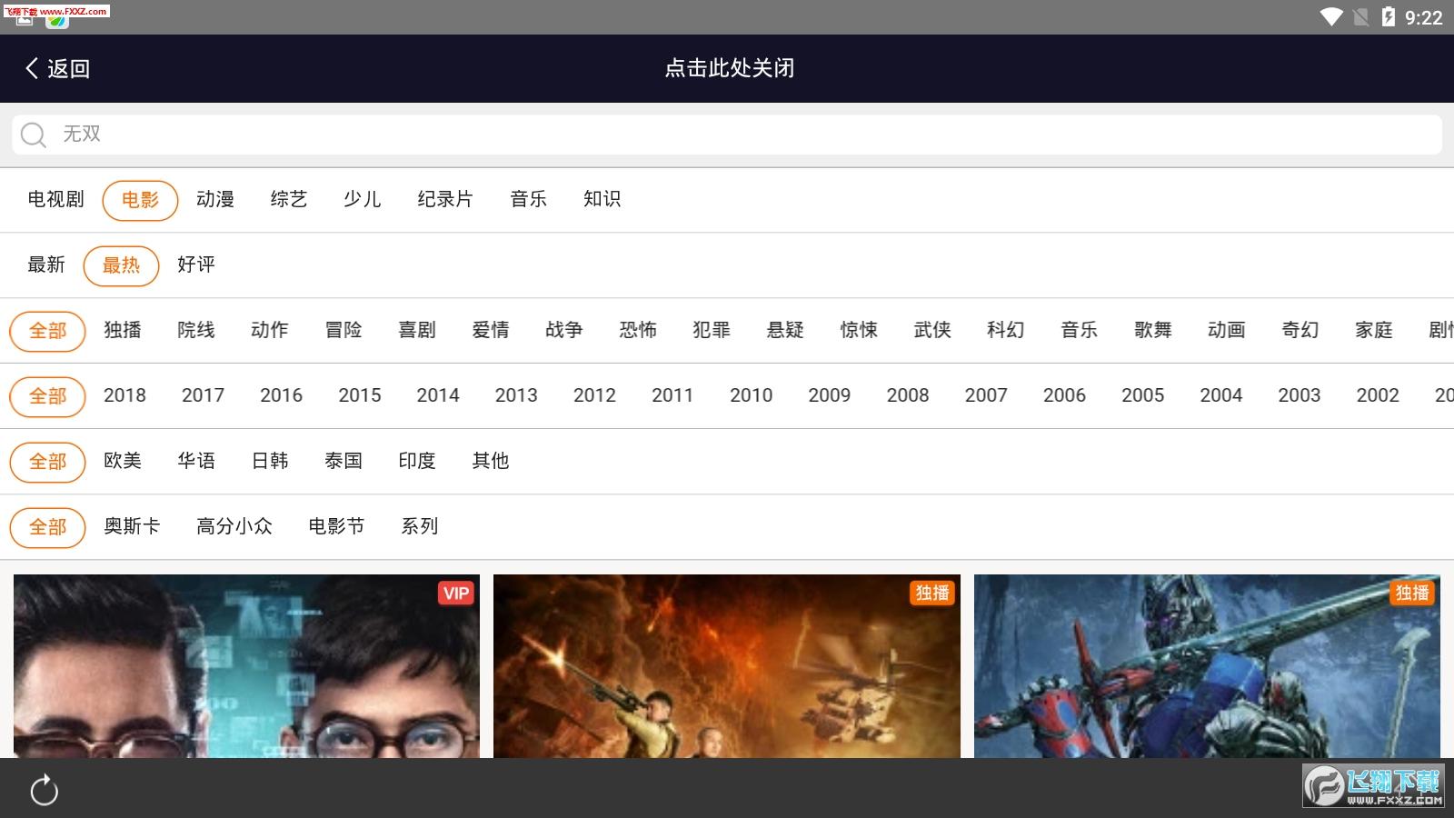Image resolution: width=1454 pixels, height=818 pixels.
Task: Open the 知识 category
Action: pos(602,199)
